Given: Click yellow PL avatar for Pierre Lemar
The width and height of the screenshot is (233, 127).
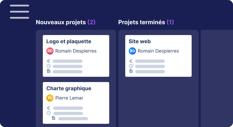Looking at the screenshot, I should 50,98.
